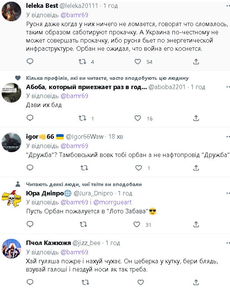Retweet leleka Best's tweet with 4 retweets
This screenshot has height=289, width=230.
83,62
